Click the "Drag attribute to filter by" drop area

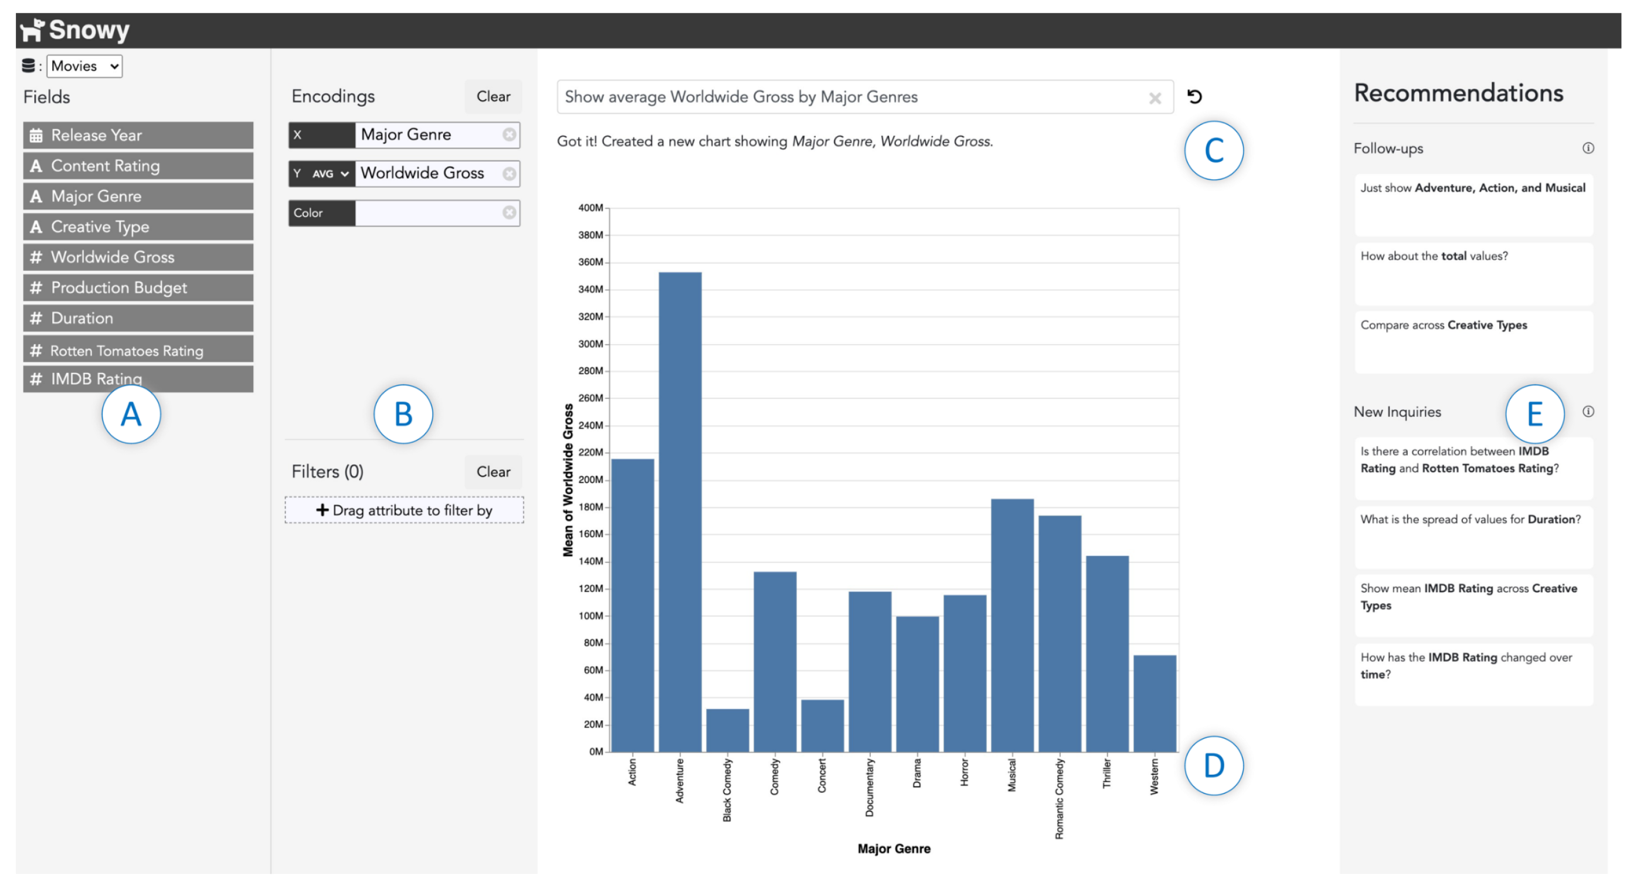click(404, 510)
